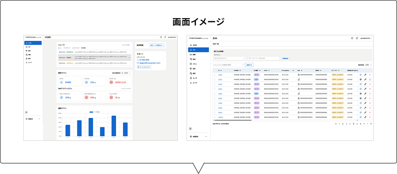Viewport: 397px width, 174px height.
Task: Check the checkbox for SIM row 1000
Action: pos(215,75)
